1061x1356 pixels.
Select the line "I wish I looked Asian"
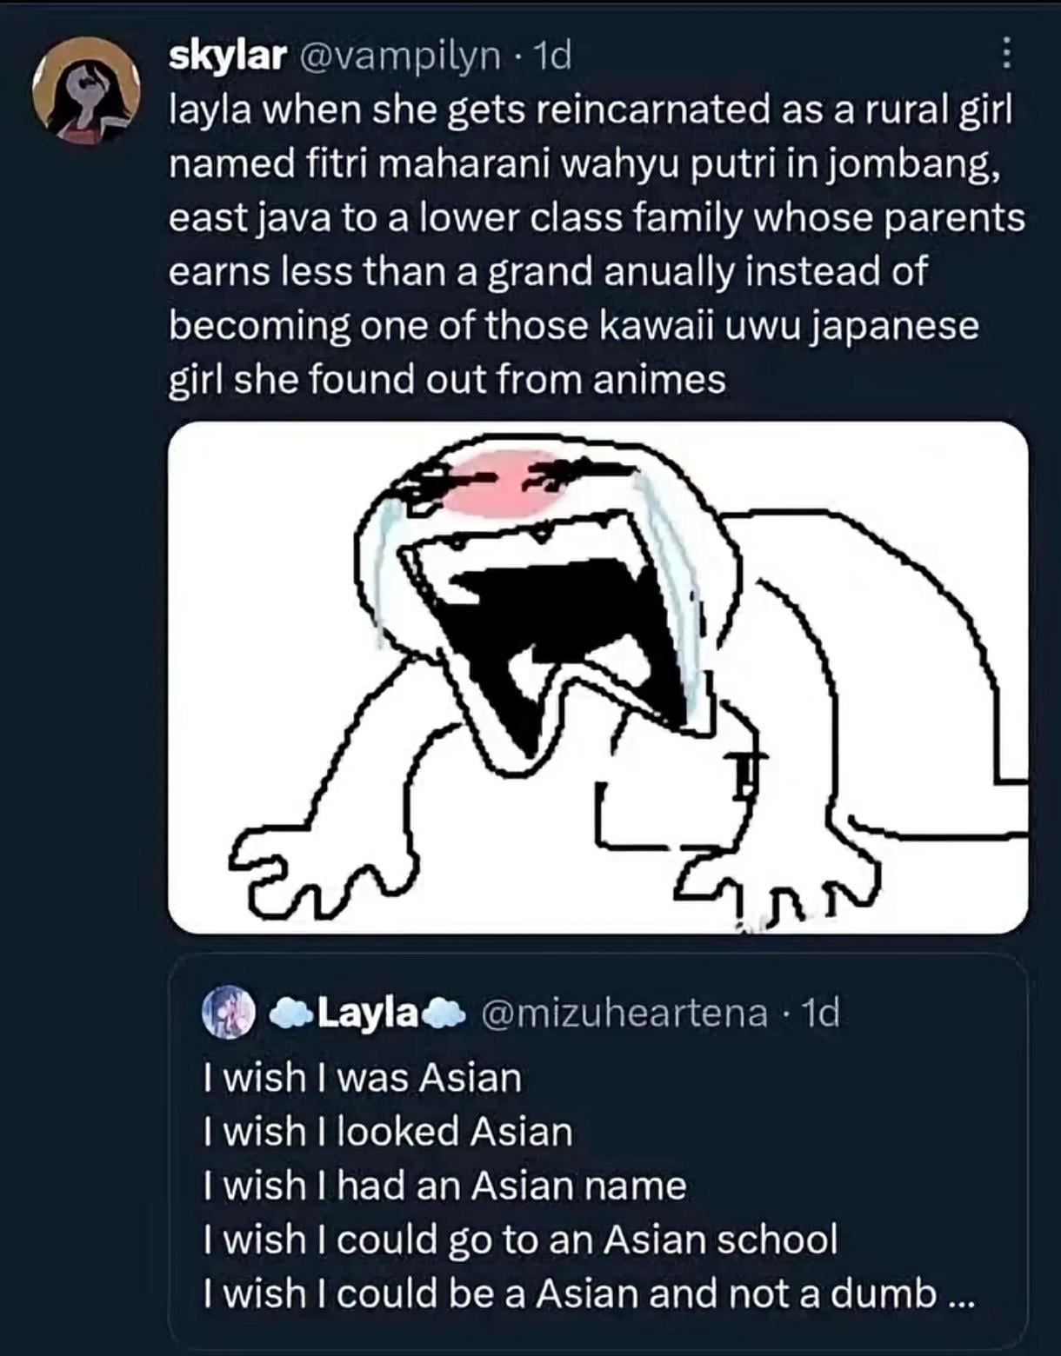(388, 1132)
